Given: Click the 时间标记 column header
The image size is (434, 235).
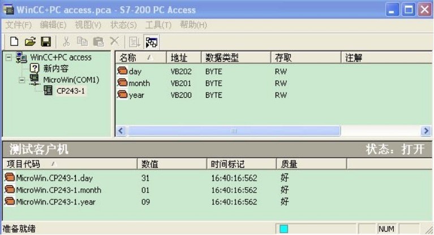Looking at the screenshot, I should point(242,164).
